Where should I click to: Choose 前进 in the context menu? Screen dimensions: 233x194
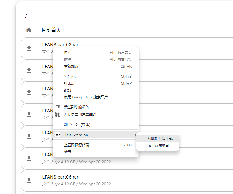click(96, 60)
